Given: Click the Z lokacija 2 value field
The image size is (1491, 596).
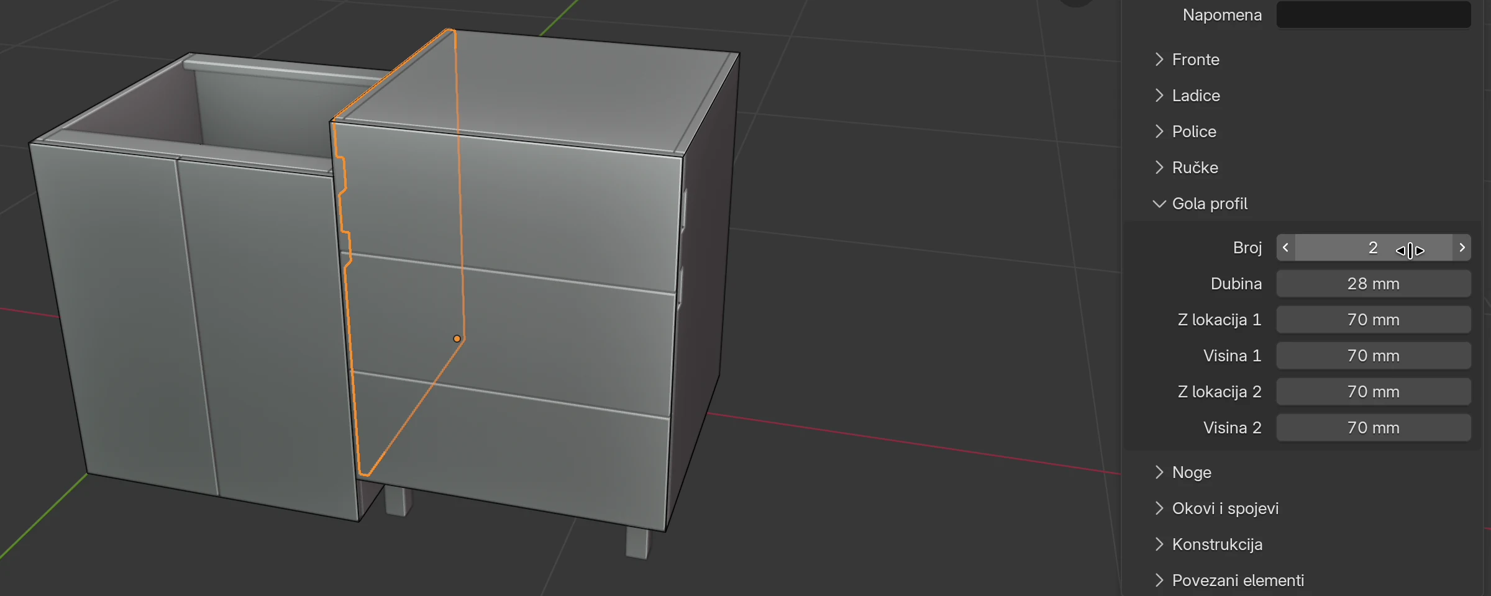Looking at the screenshot, I should tap(1374, 392).
